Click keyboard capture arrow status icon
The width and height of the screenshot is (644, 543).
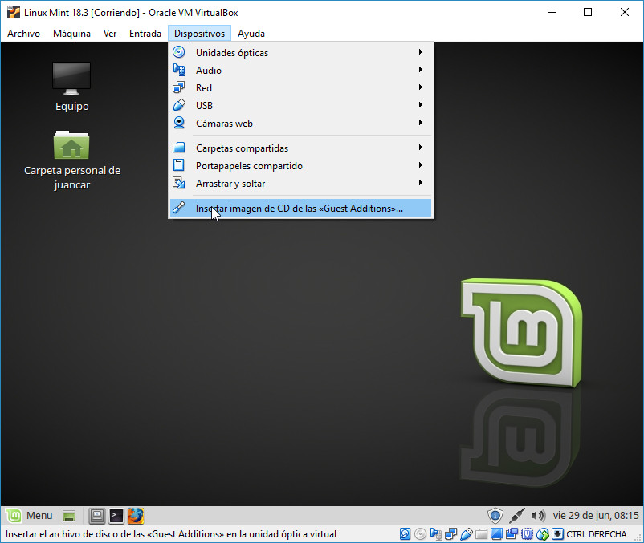[x=557, y=534]
